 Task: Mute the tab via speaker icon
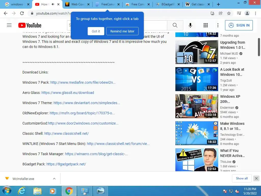click(53, 4)
